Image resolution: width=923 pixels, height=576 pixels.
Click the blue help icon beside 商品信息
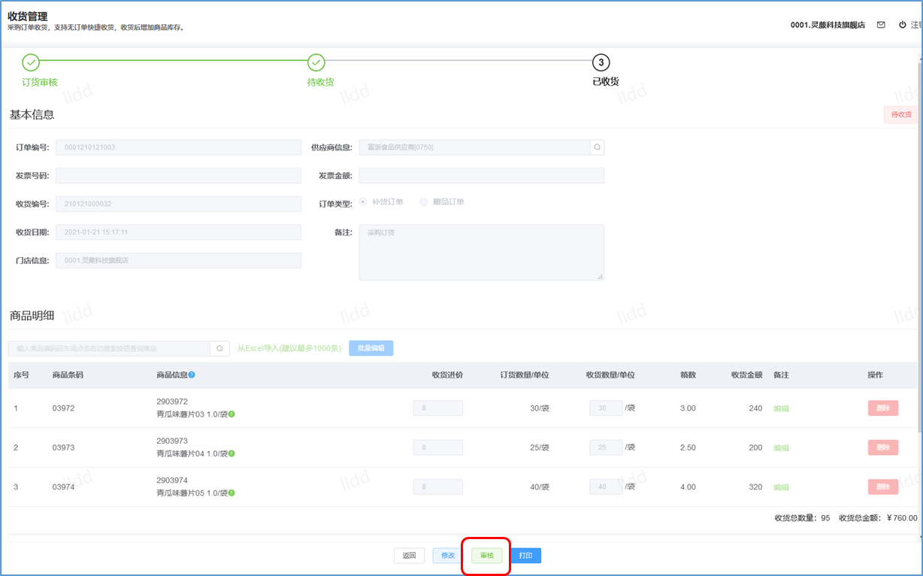coord(192,375)
